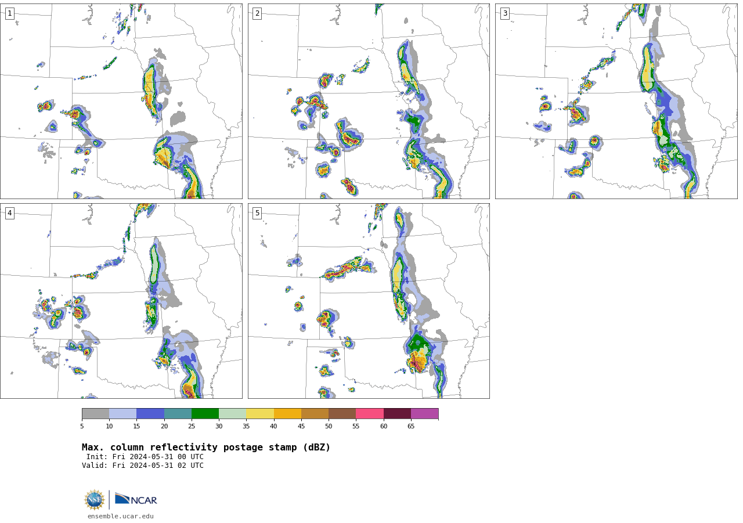Click the 5 tick label on colorbar
Image resolution: width=743 pixels, height=523 pixels.
click(x=82, y=427)
